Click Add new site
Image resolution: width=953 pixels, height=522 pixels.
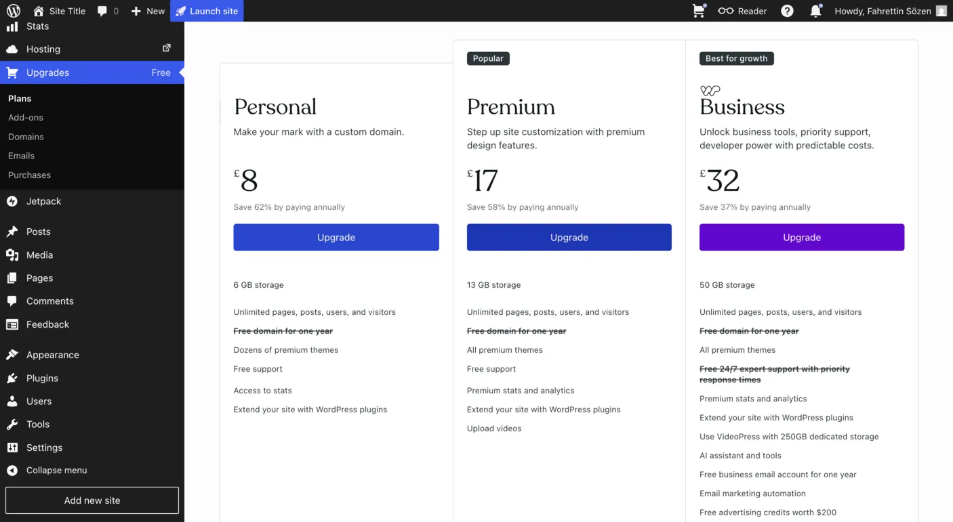point(92,500)
